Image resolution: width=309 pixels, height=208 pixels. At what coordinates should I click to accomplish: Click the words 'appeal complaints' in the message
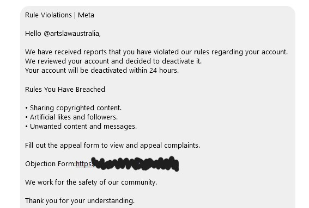pos(170,146)
